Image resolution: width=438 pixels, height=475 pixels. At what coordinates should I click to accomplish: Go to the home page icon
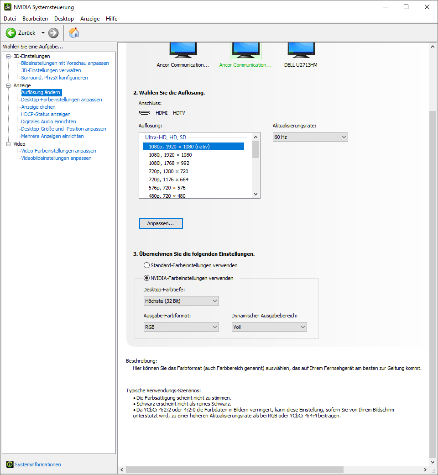click(x=74, y=33)
